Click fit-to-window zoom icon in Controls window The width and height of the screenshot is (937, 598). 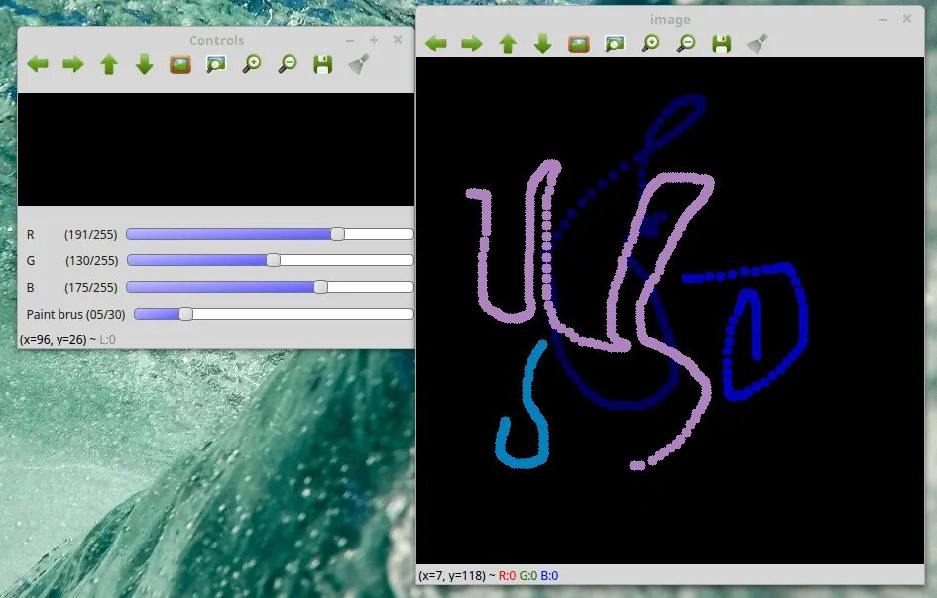tap(216, 63)
